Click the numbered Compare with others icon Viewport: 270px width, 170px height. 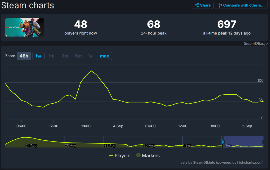(220, 5)
